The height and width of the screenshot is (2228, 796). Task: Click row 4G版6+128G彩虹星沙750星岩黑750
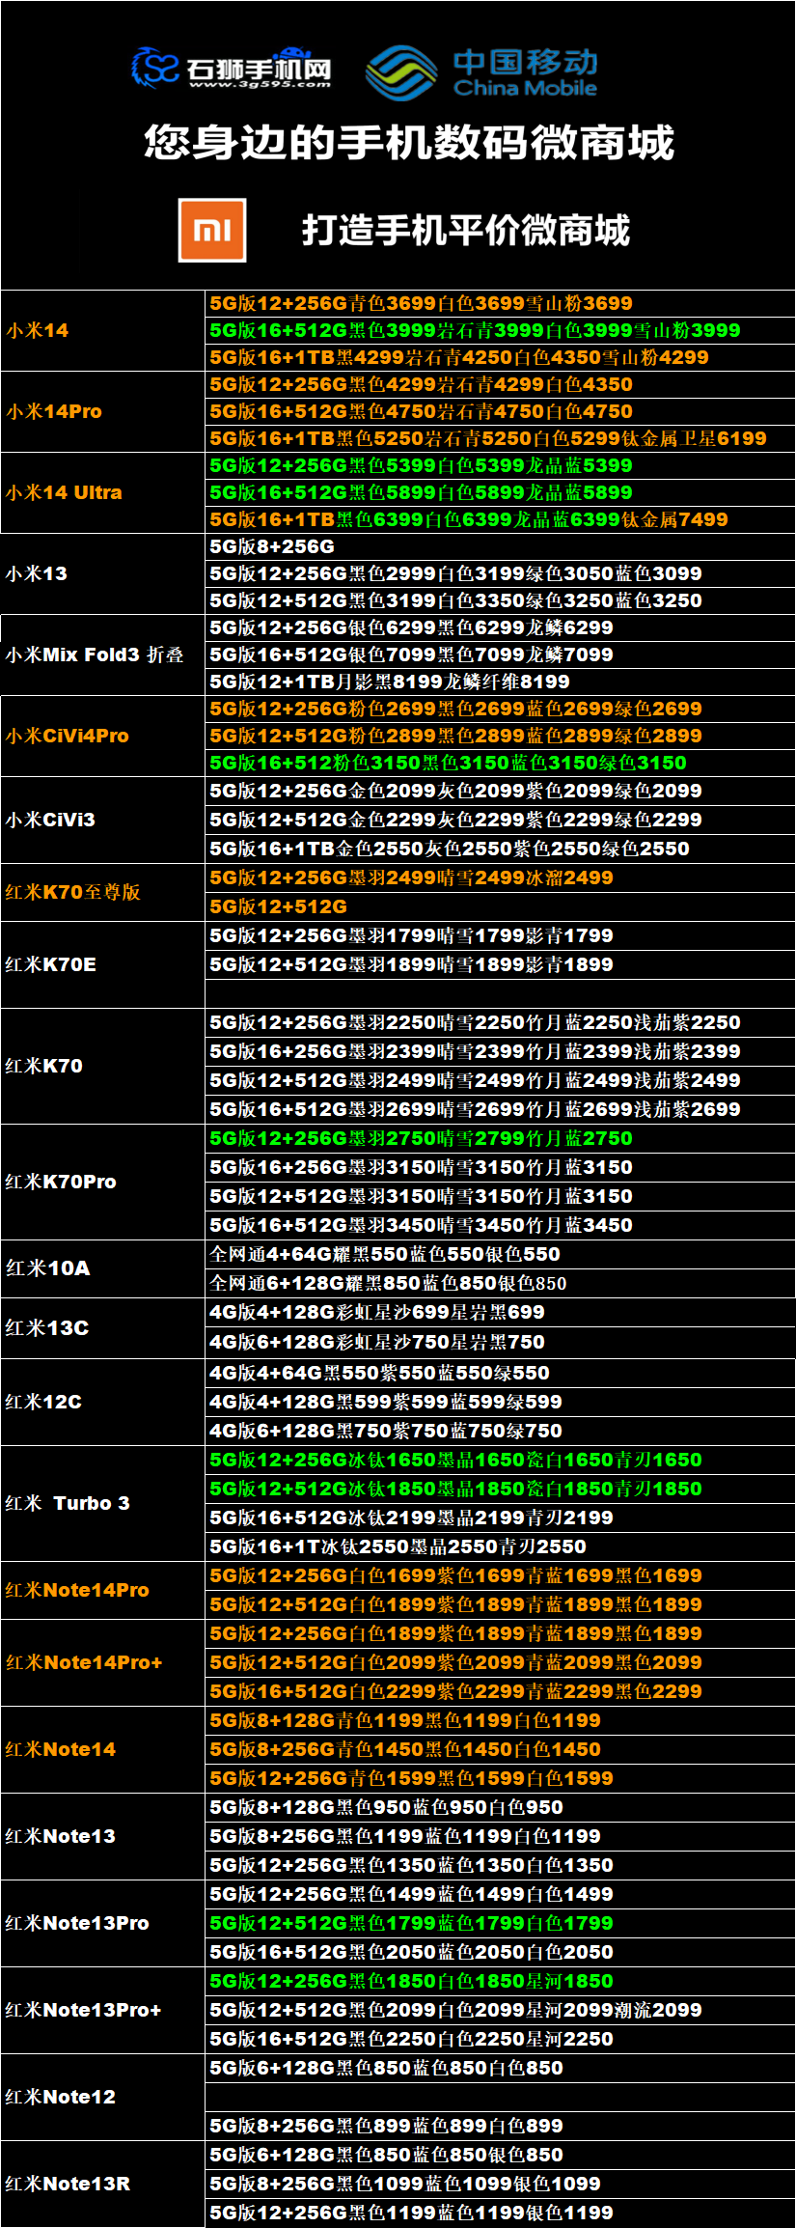point(500,1342)
